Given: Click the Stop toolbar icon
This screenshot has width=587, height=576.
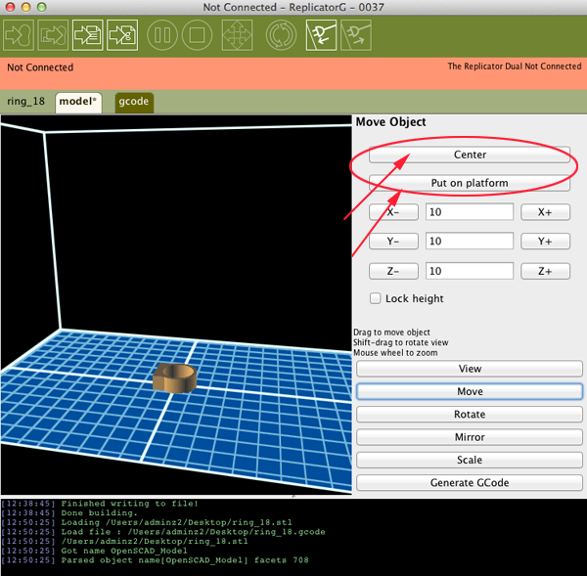Looking at the screenshot, I should [197, 35].
